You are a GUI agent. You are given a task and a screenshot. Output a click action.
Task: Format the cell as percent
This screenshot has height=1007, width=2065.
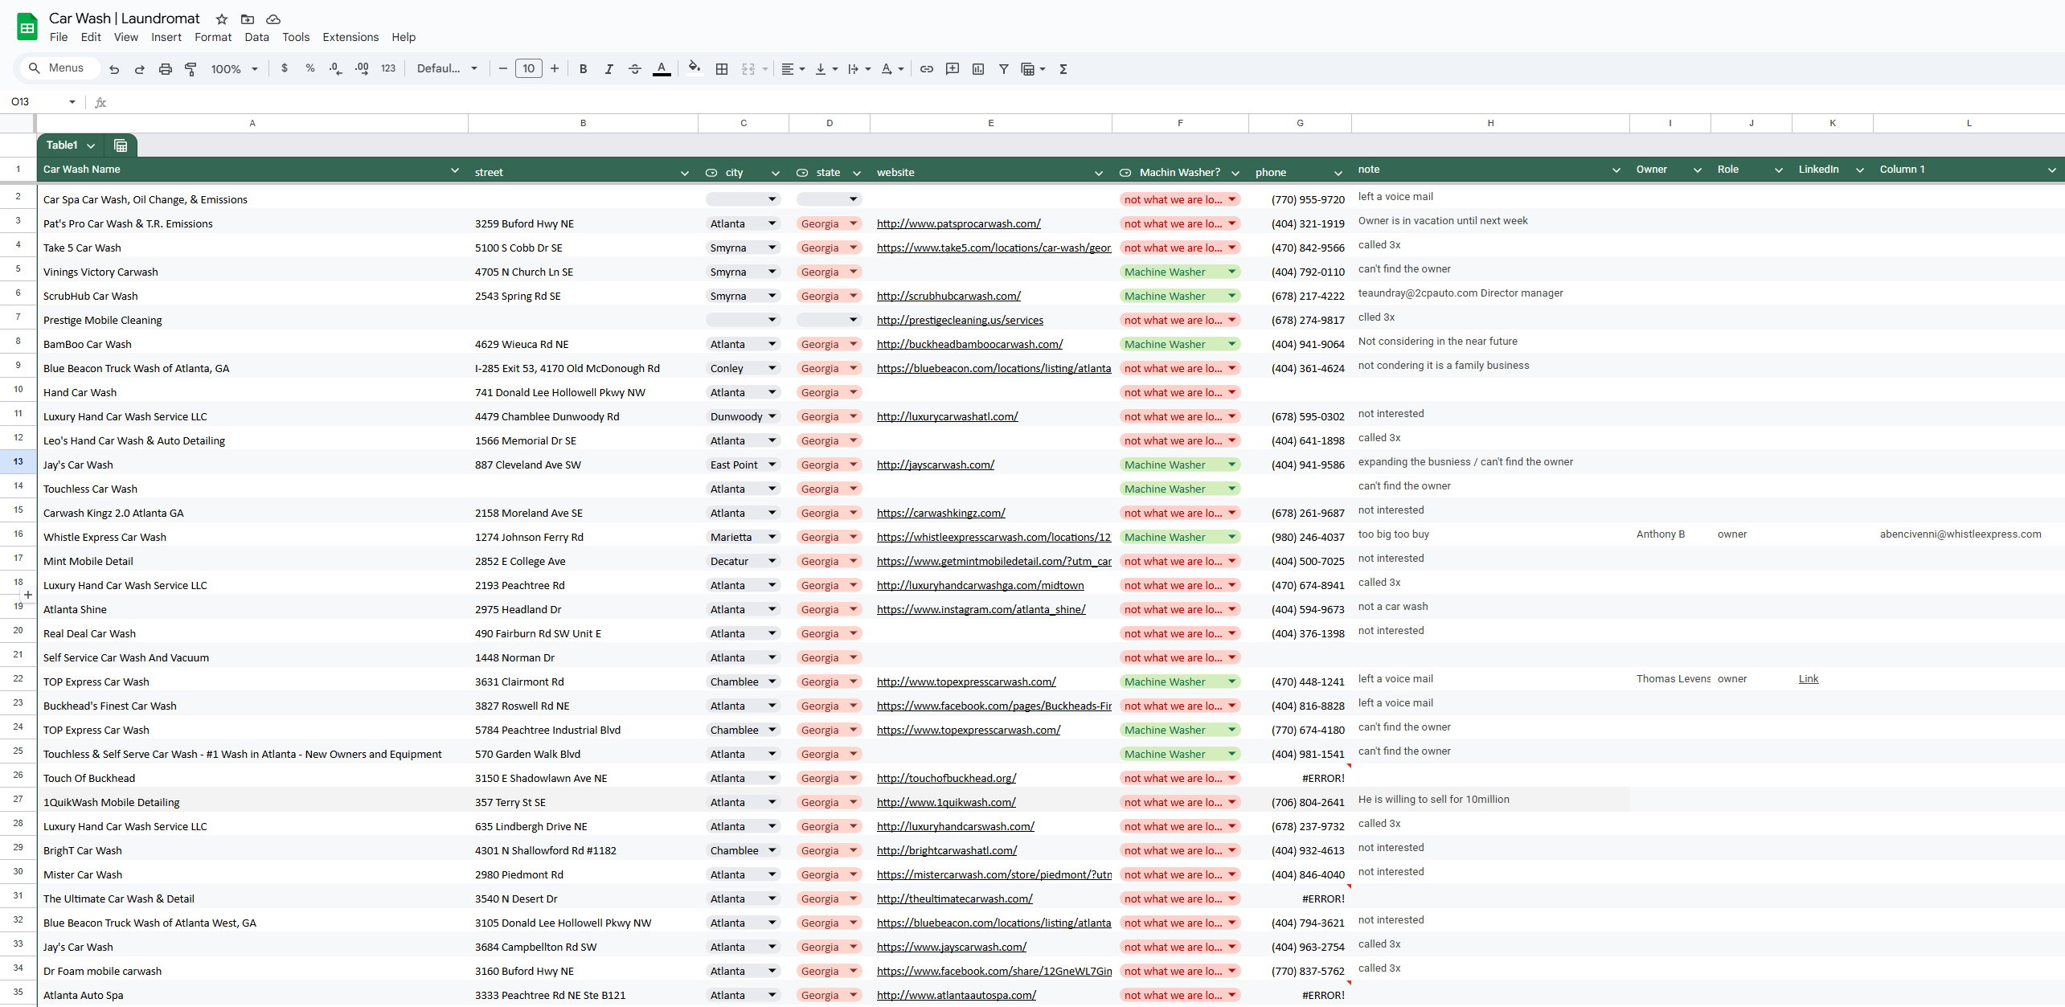pos(310,69)
